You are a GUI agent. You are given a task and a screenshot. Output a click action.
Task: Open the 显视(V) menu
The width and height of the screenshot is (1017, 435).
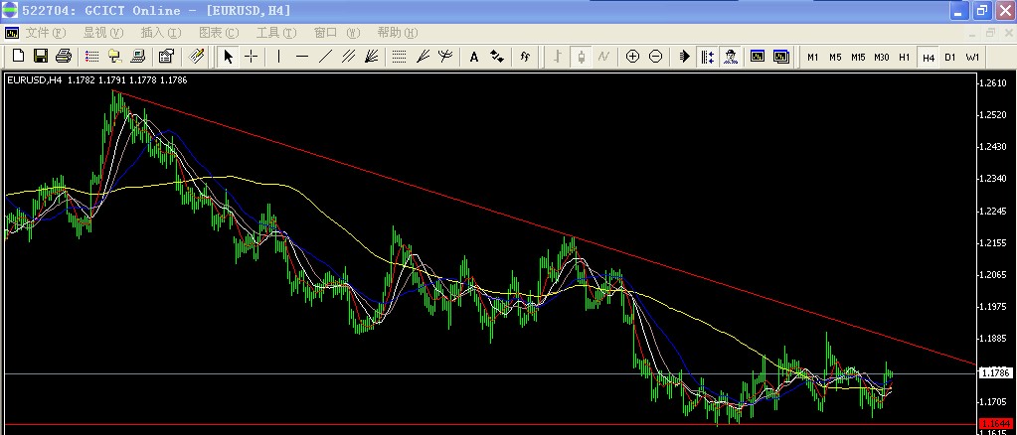click(103, 33)
